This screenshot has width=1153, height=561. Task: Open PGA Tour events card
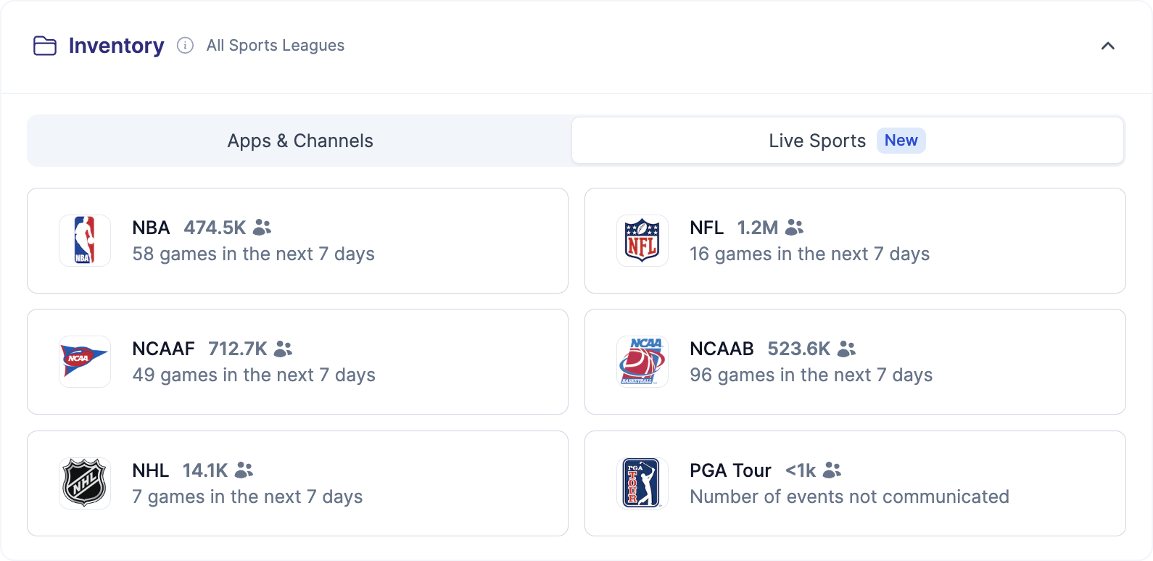(x=855, y=483)
